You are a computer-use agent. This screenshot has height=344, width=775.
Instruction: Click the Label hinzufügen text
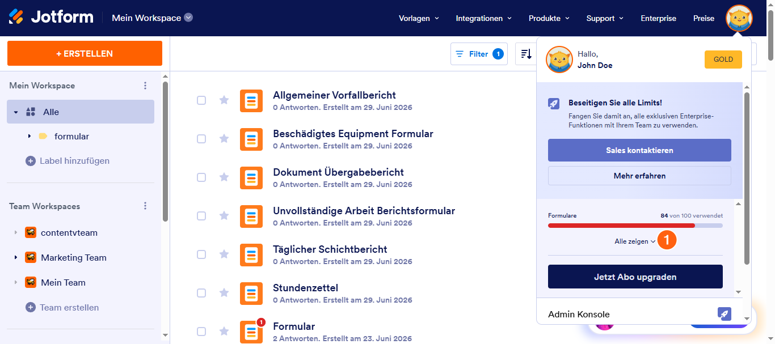point(74,161)
